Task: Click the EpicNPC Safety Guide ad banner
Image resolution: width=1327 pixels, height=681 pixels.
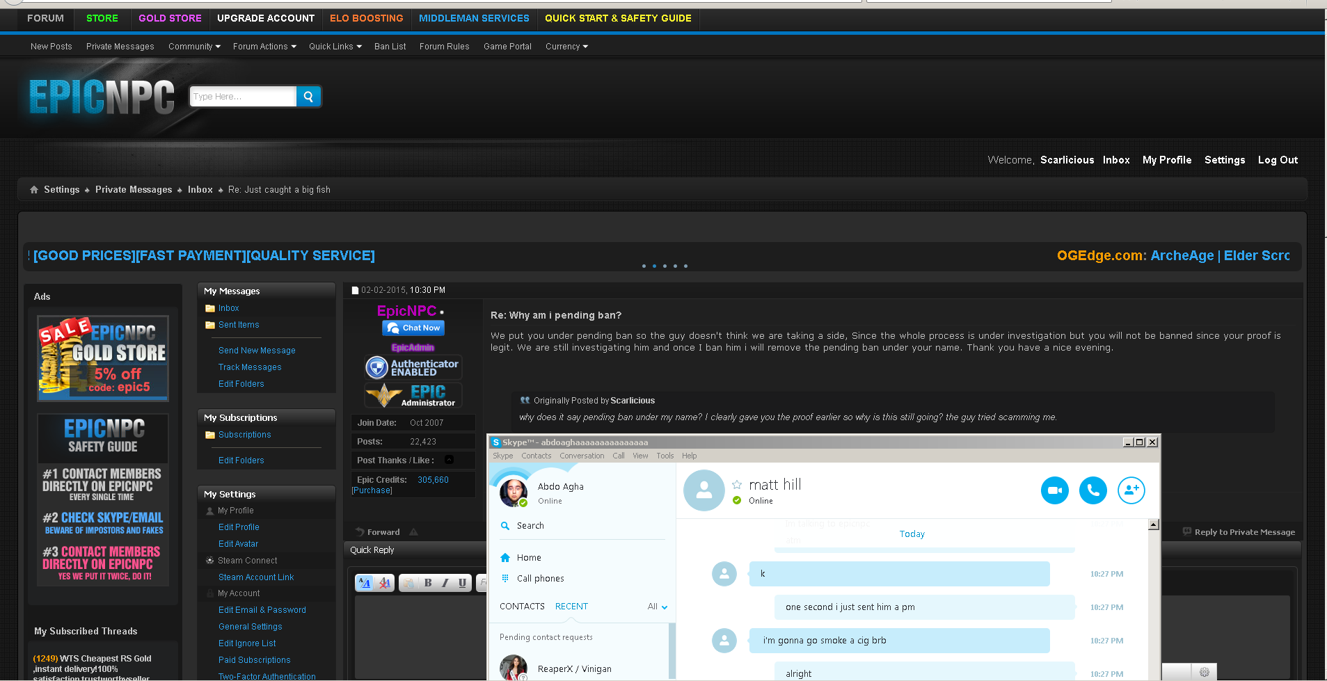Action: (103, 500)
